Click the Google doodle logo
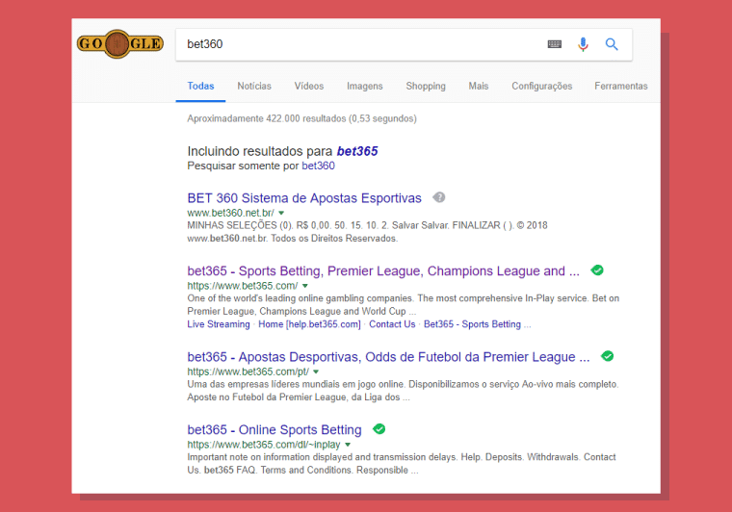The width and height of the screenshot is (732, 512). tap(120, 44)
